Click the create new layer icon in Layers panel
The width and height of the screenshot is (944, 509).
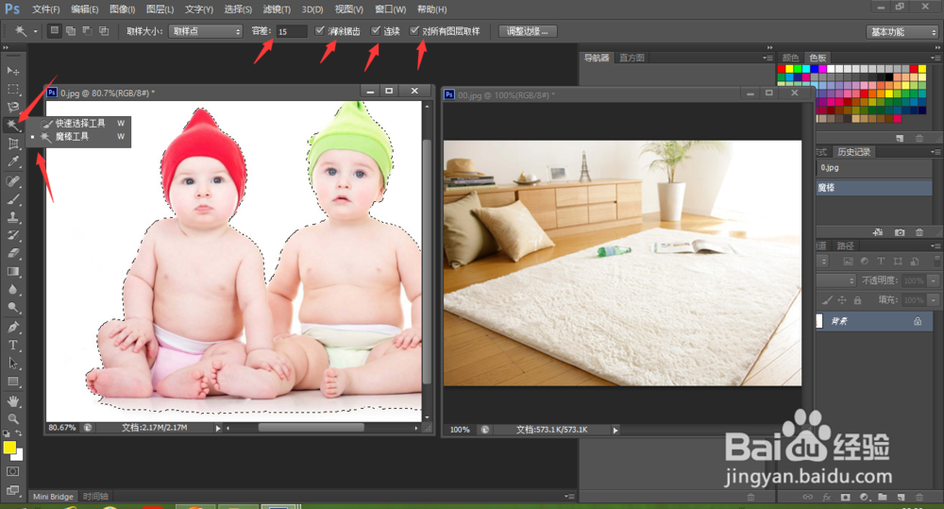click(x=901, y=497)
